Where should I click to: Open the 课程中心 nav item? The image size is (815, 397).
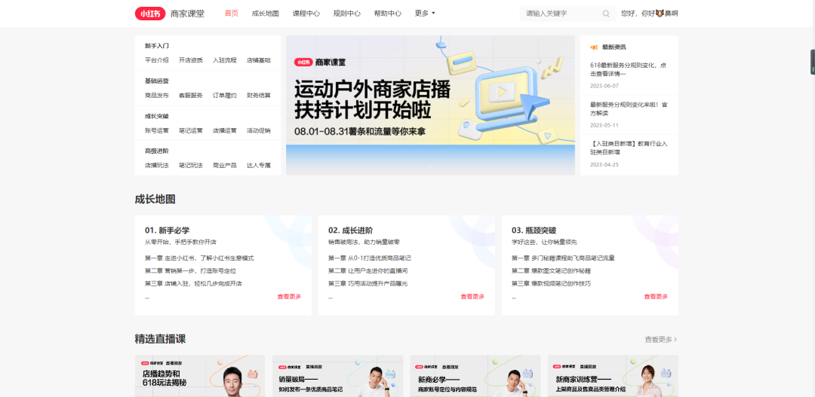point(306,14)
